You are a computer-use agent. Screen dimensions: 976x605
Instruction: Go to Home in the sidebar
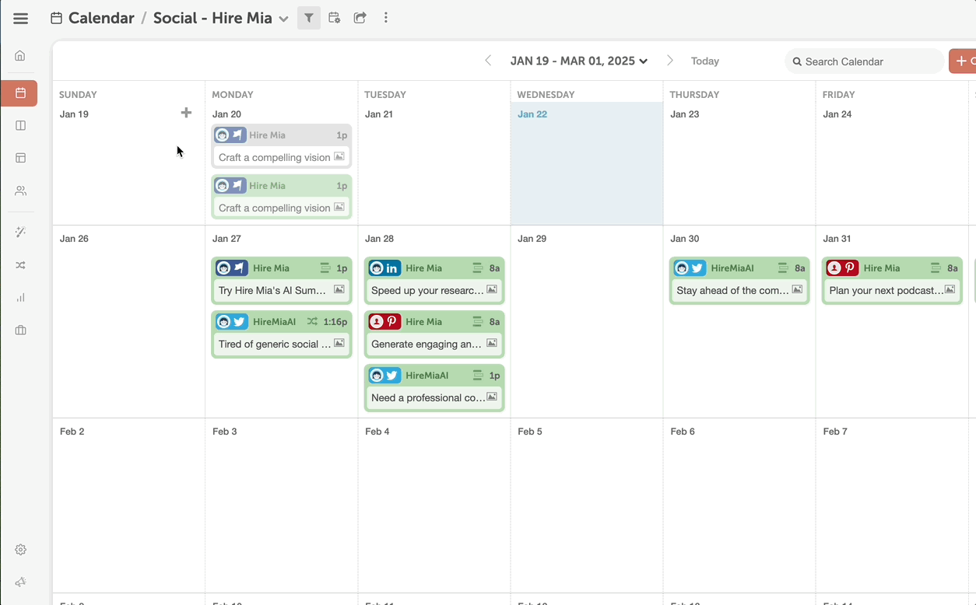click(20, 56)
